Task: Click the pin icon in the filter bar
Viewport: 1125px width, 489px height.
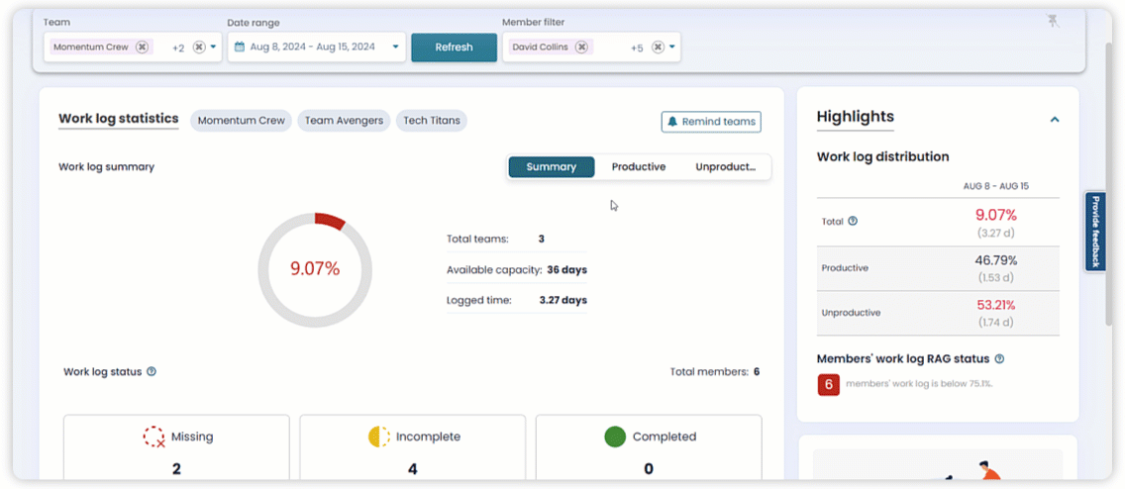Action: tap(1053, 22)
